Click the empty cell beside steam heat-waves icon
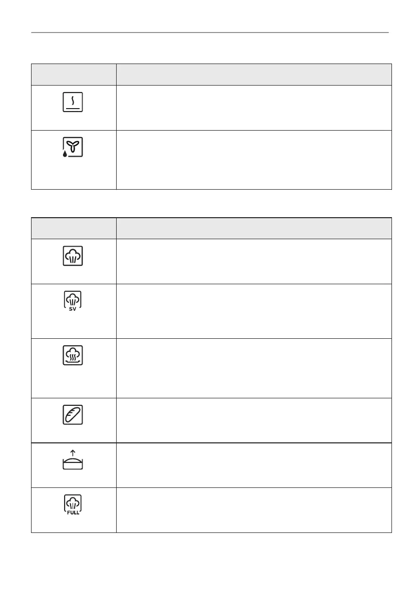 (254, 368)
